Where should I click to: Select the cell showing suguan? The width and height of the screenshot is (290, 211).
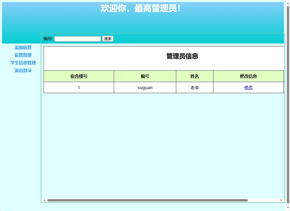point(145,87)
